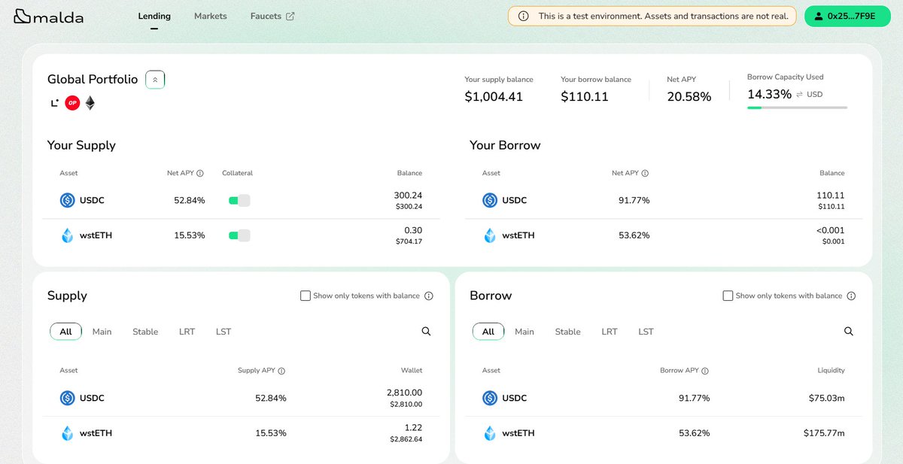Viewport: 903px width, 464px height.
Task: Collapse the Global Portfolio section
Action: pos(155,79)
